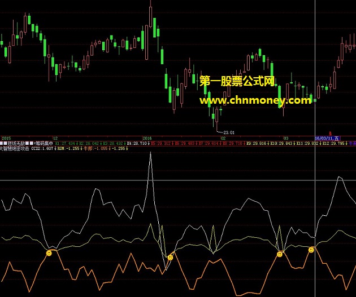The height and width of the screenshot is (297, 356).
Task: Click the small red marker above the date label
Action: click(x=330, y=134)
